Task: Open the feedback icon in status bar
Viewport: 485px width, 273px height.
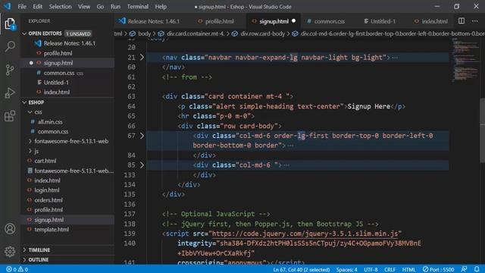Action: click(x=464, y=269)
